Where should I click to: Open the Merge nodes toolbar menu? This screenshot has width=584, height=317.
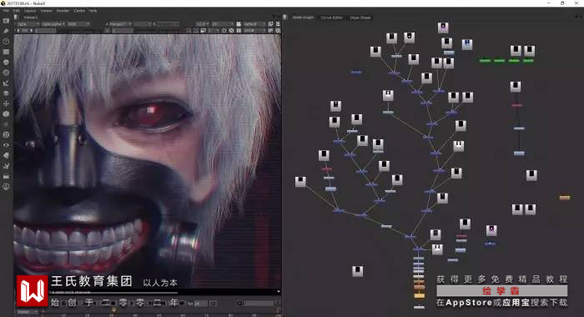click(x=6, y=93)
